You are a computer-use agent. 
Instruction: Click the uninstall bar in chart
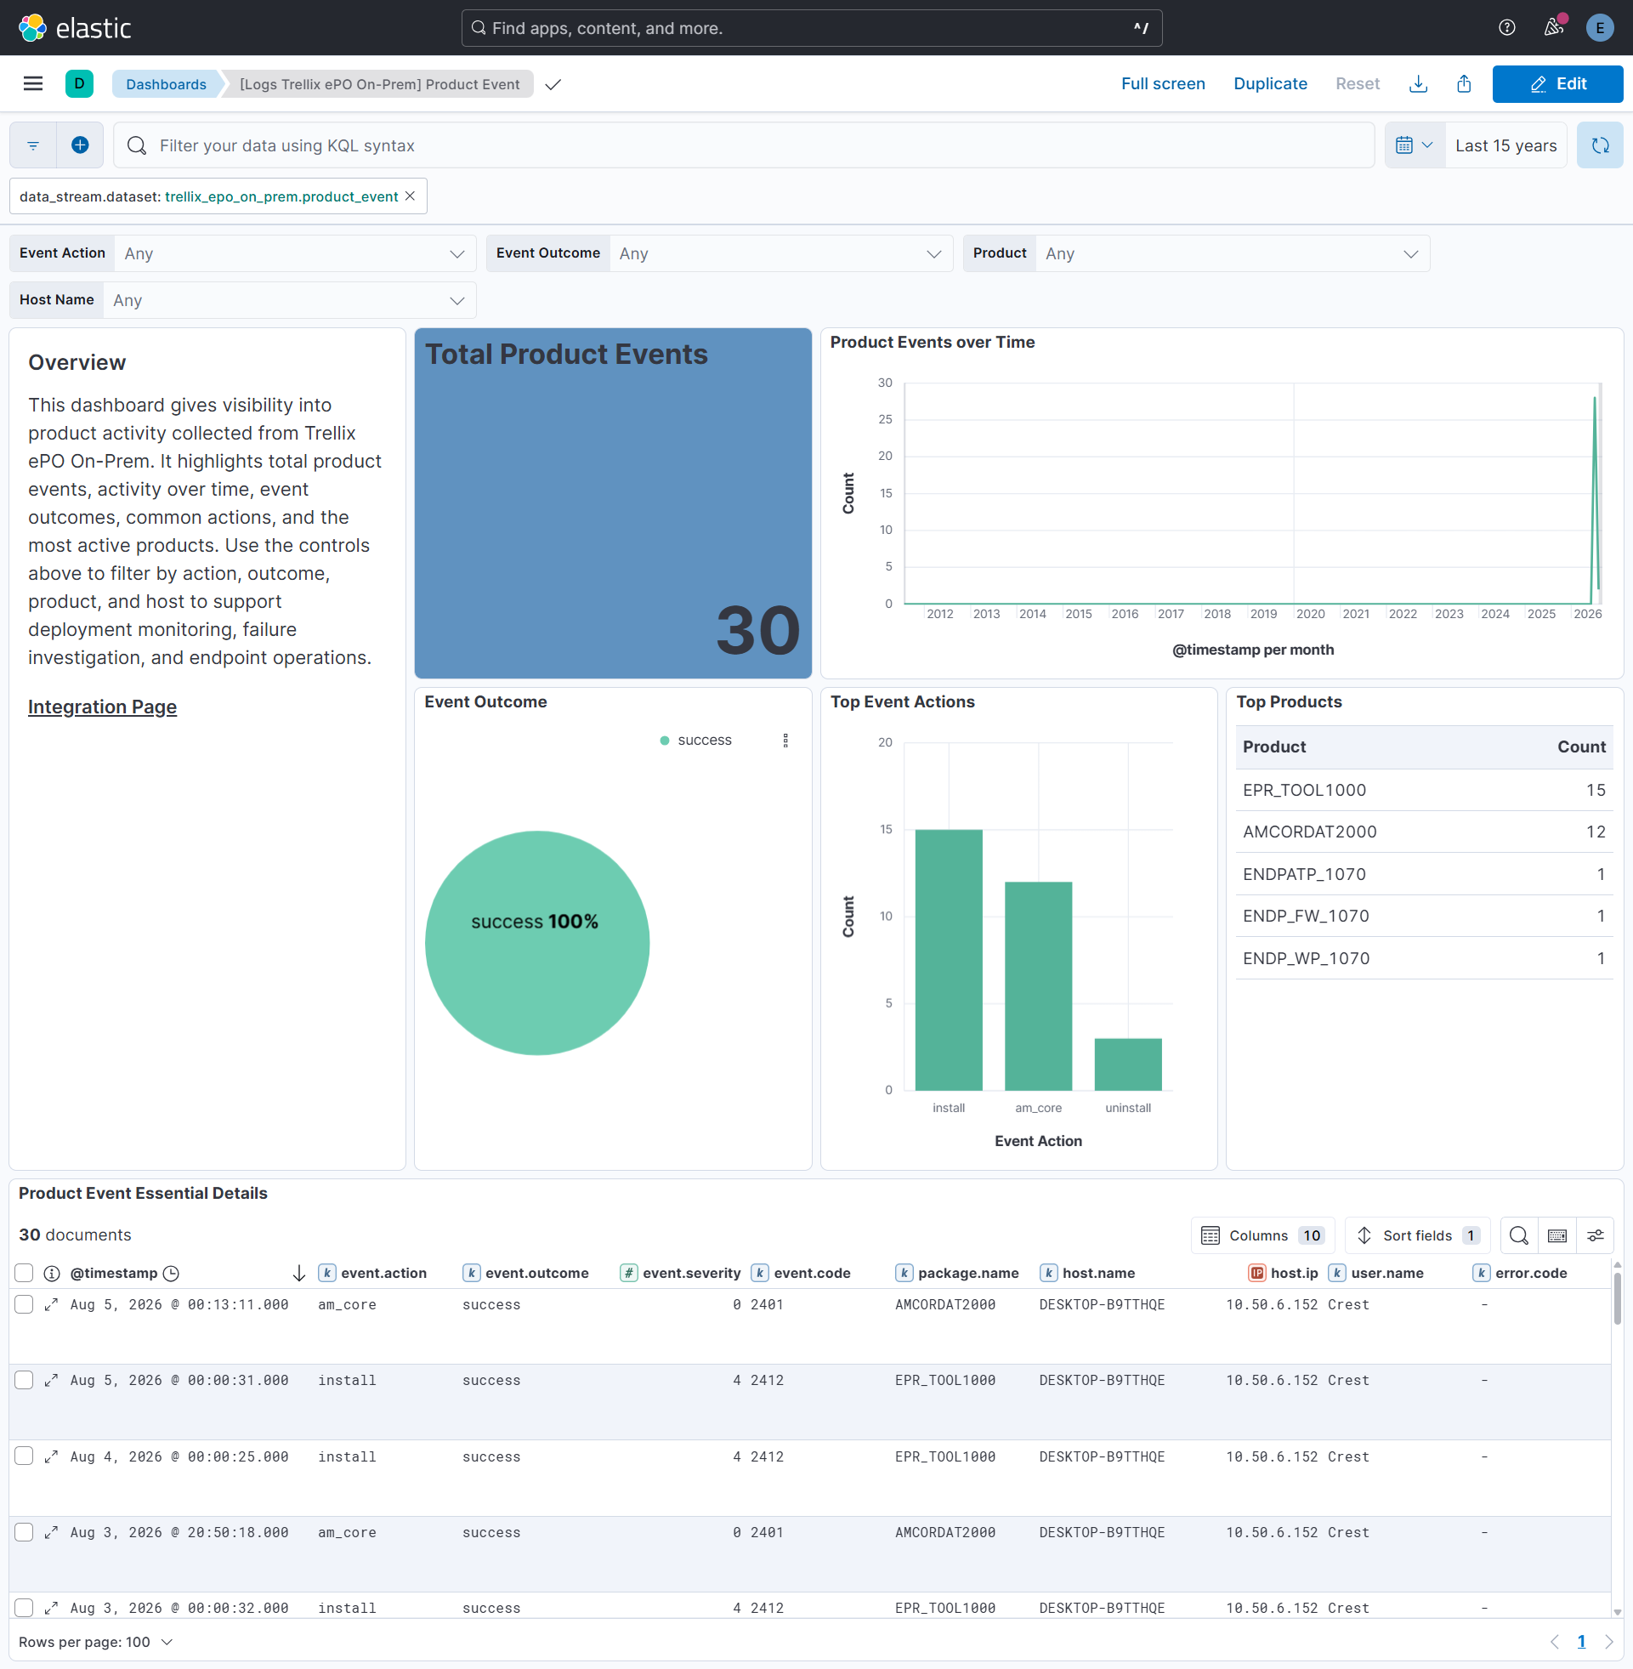tap(1128, 1064)
